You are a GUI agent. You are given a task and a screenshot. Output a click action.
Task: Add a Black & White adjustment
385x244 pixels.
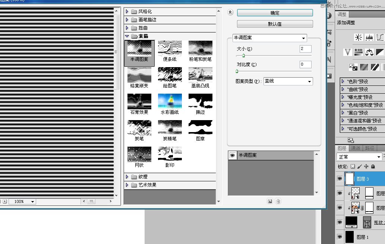(x=380, y=52)
